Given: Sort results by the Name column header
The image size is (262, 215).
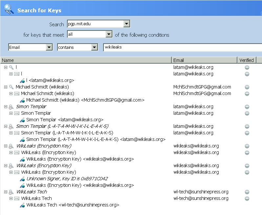Looking at the screenshot, I should pyautogui.click(x=86, y=60).
